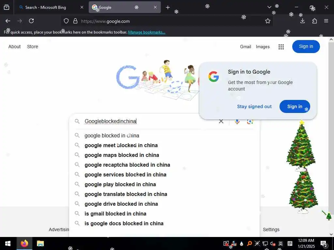Open Google apps grid

281,47
